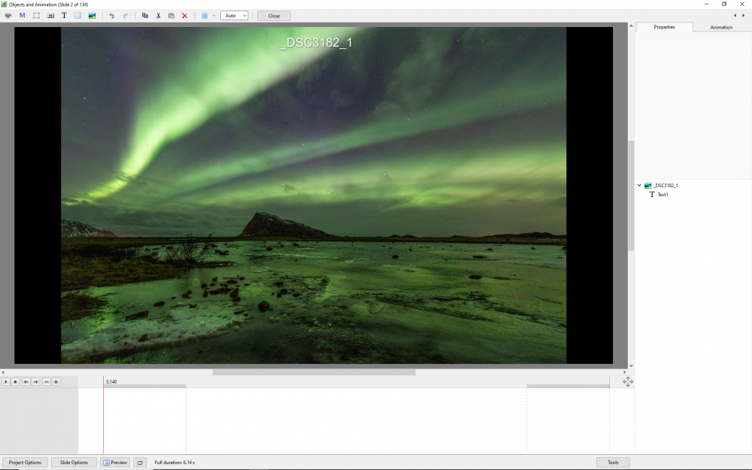Open the Auto zoom dropdown
The width and height of the screenshot is (752, 470).
[234, 16]
